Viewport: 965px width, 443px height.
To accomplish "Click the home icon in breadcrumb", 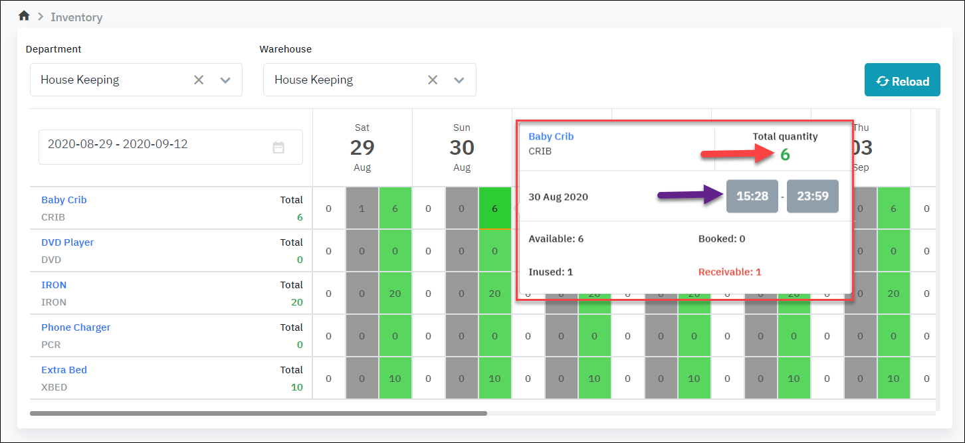I will [x=24, y=16].
